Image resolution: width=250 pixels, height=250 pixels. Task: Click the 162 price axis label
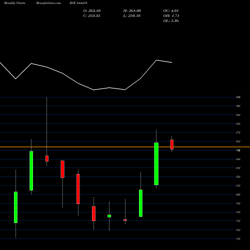tap(238, 230)
